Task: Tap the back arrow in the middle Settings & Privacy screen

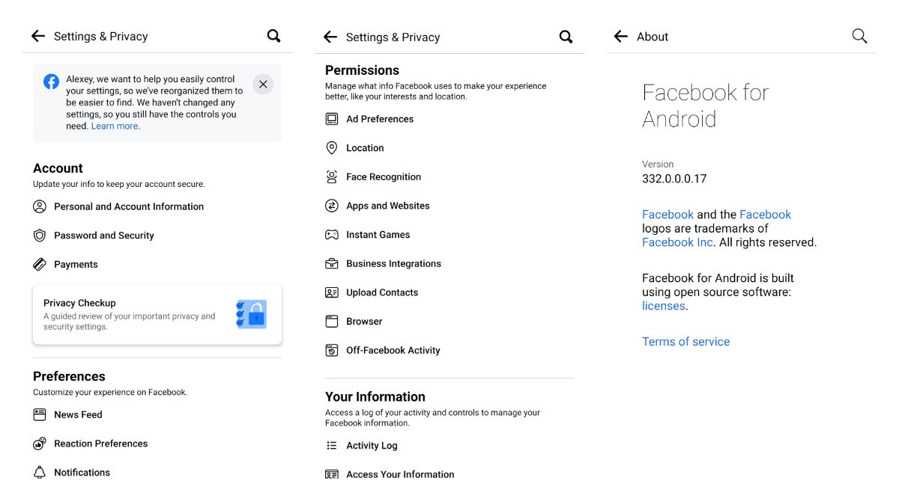Action: pos(330,37)
